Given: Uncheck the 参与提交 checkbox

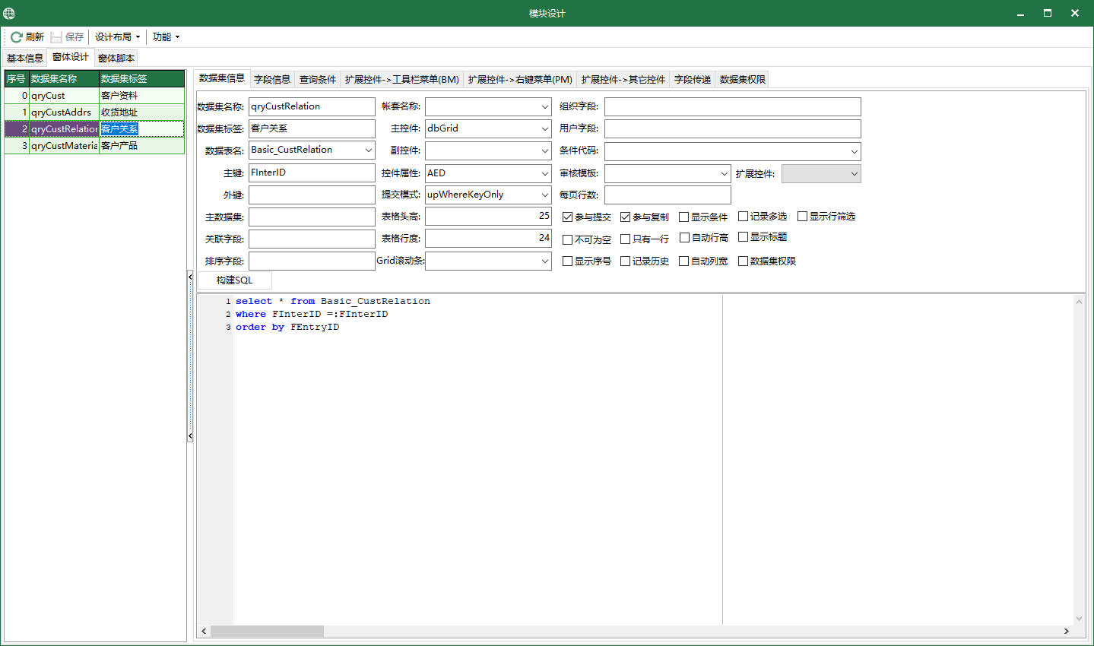Looking at the screenshot, I should coord(567,217).
